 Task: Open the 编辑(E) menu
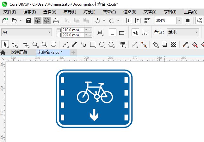click(30, 12)
